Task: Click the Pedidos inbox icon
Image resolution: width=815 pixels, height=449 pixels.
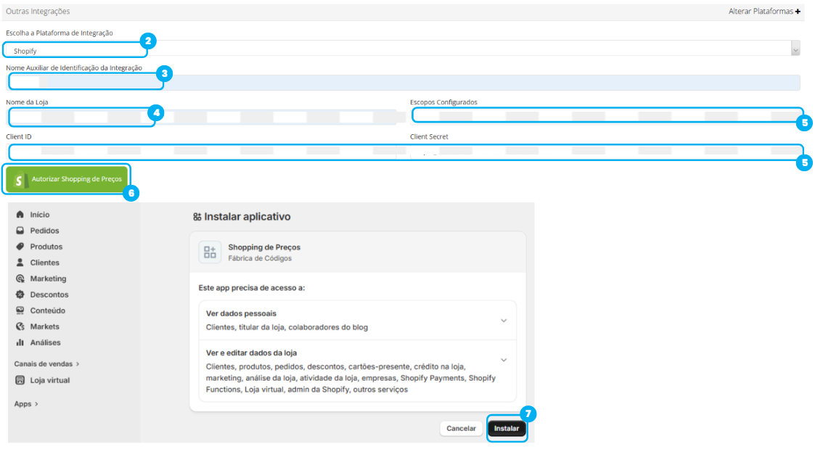Action: pos(20,231)
